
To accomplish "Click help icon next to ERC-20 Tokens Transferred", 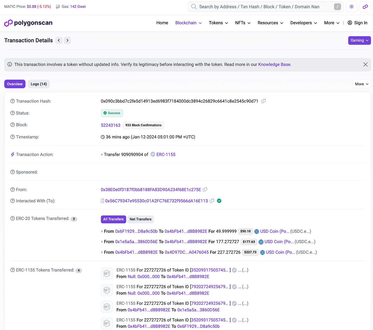I will coord(13,218).
